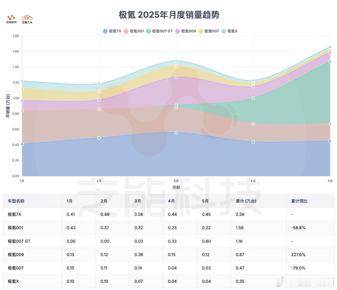Select the pink 极氪001 point at 4月
Image resolution: width=337 pixels, height=290 pixels.
click(253, 124)
